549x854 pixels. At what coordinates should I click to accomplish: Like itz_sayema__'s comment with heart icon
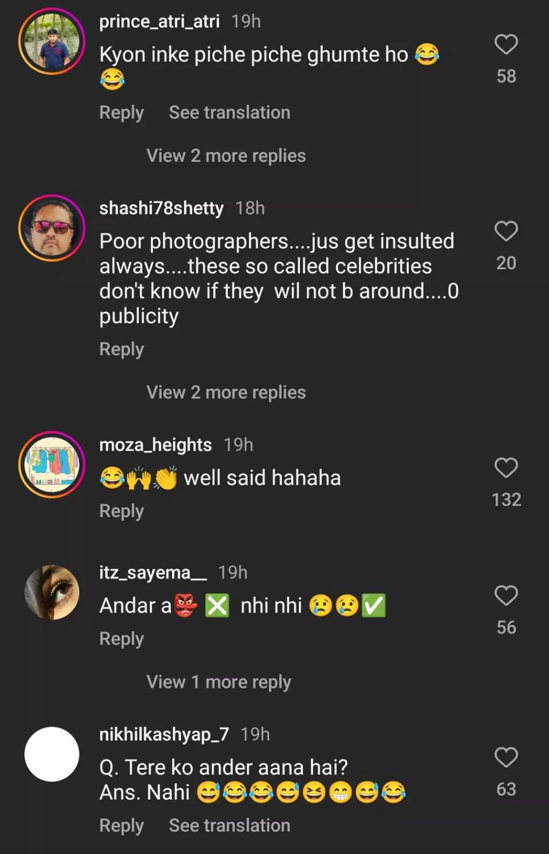(506, 596)
